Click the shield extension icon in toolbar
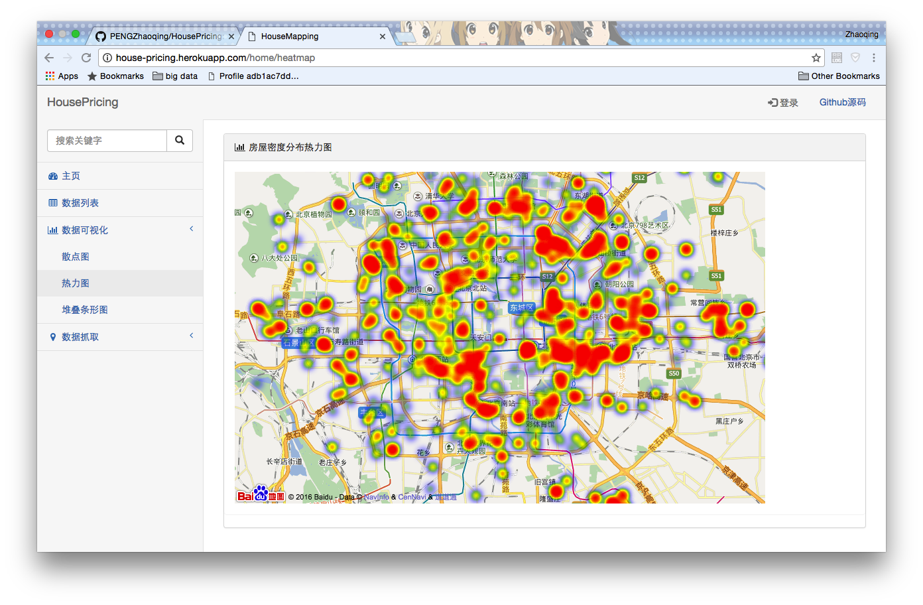 [x=855, y=58]
